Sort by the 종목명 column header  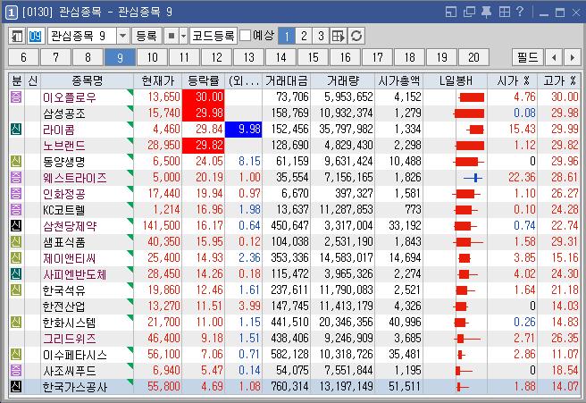87,80
